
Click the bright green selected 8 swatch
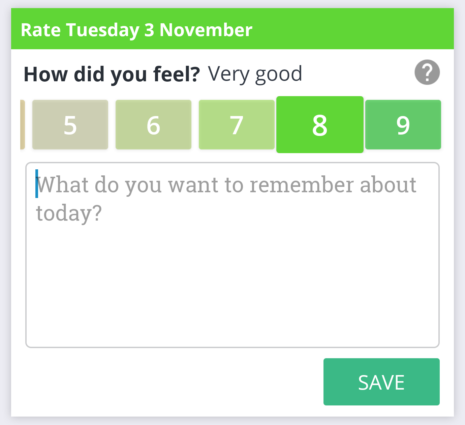tap(320, 124)
